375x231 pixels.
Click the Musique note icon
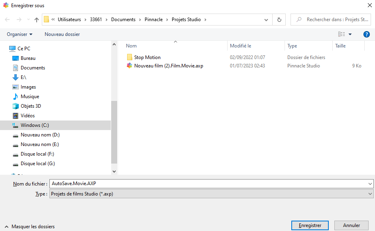[15, 97]
